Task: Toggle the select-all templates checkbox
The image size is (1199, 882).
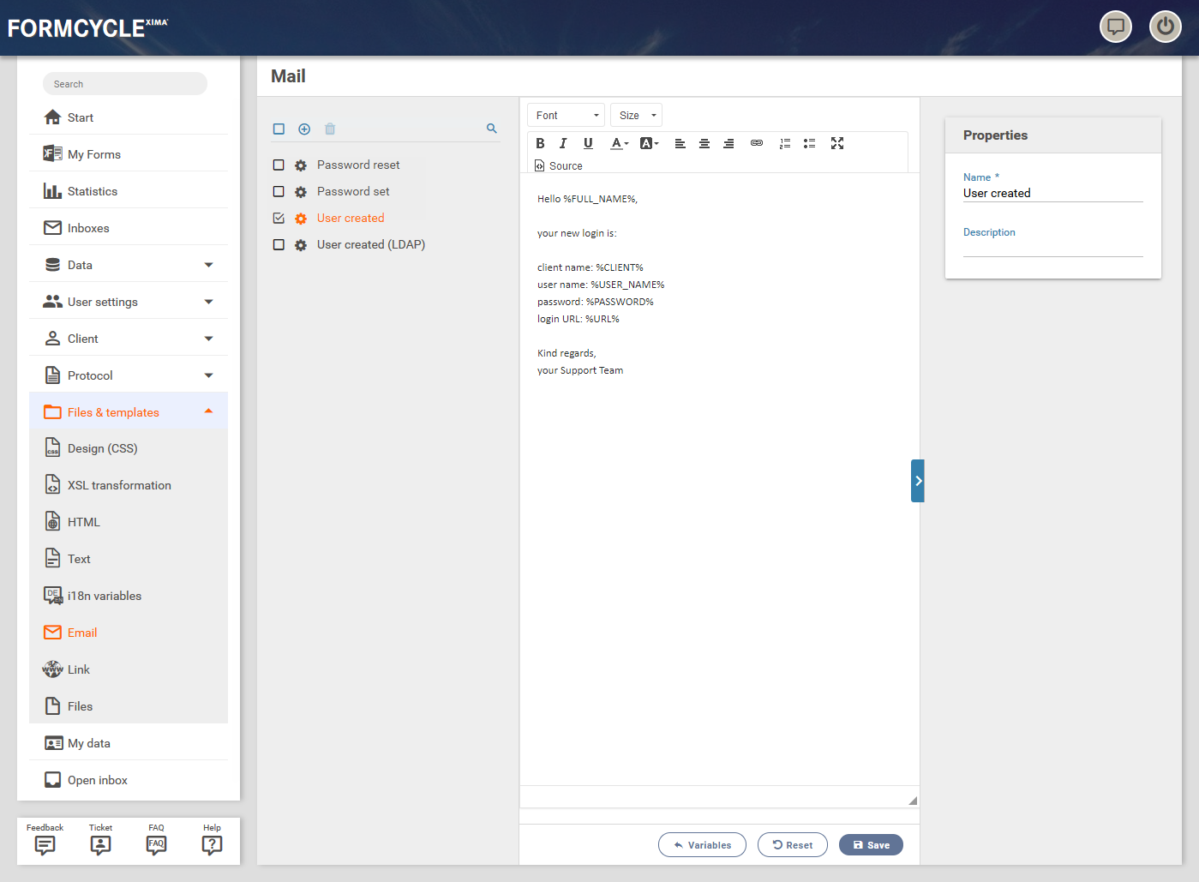Action: tap(279, 129)
